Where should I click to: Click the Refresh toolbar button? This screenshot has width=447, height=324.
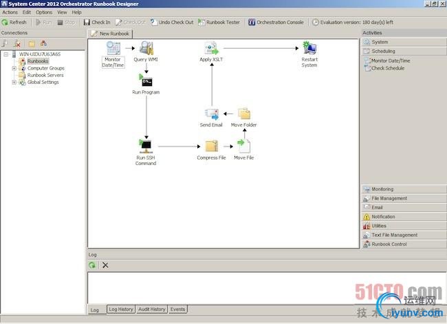(x=14, y=22)
